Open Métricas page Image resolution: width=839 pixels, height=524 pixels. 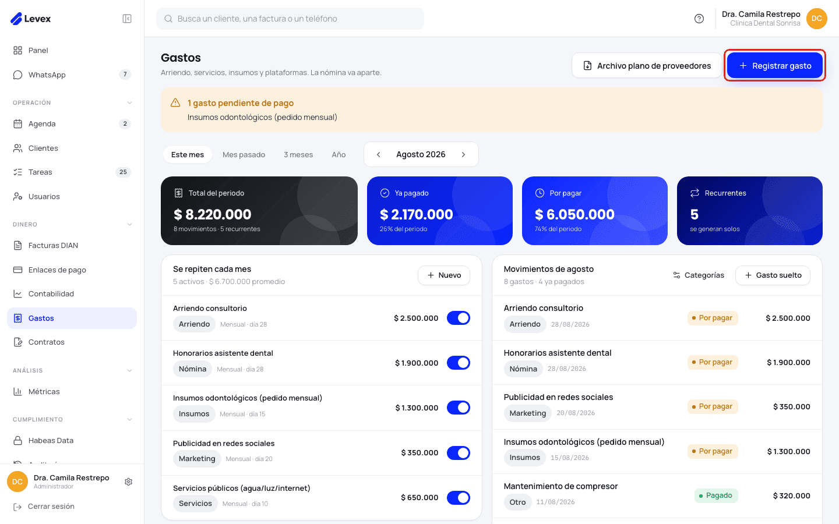coord(72,392)
